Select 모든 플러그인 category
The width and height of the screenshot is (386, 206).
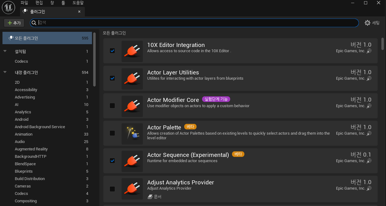point(47,38)
